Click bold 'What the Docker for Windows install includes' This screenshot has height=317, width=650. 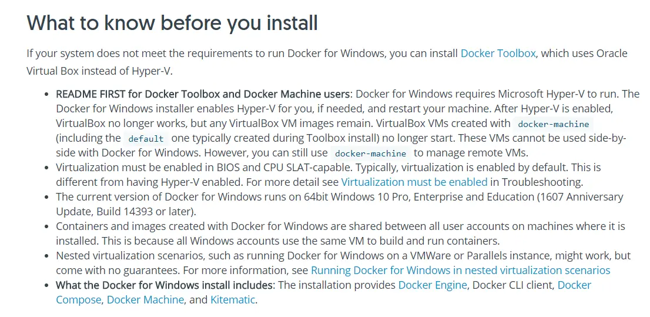point(165,285)
